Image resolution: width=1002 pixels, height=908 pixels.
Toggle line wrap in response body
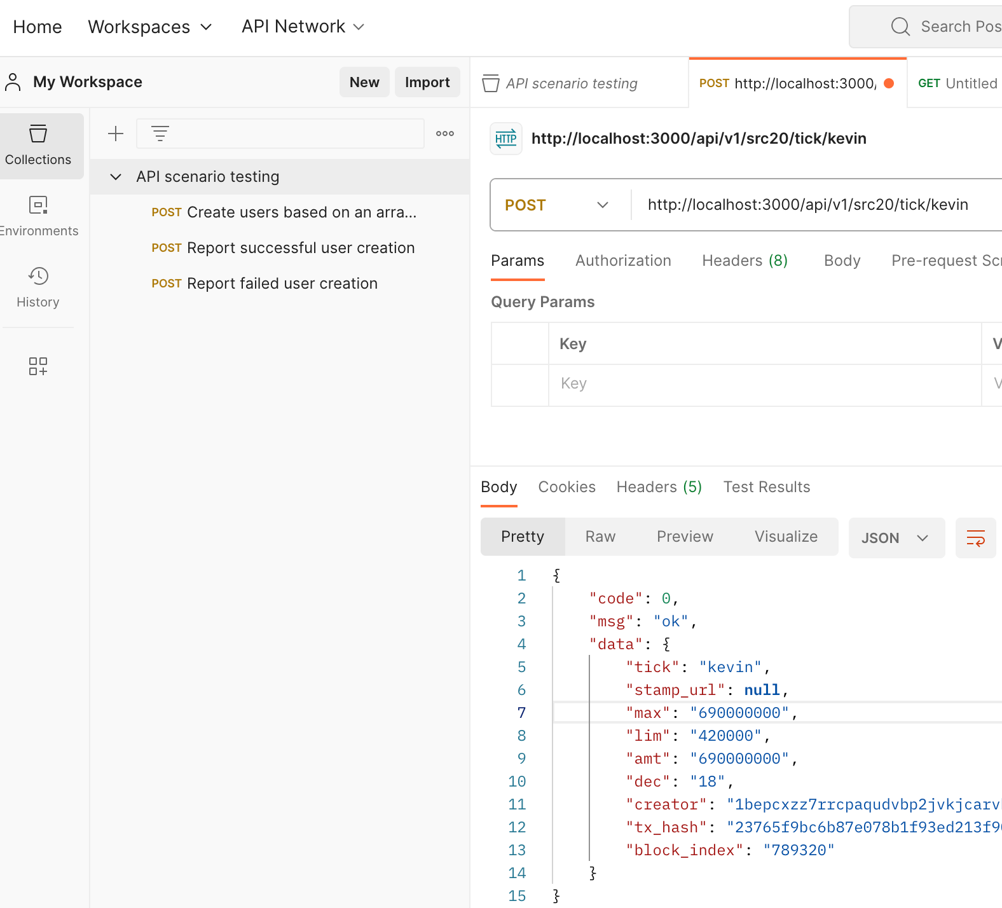click(x=976, y=538)
